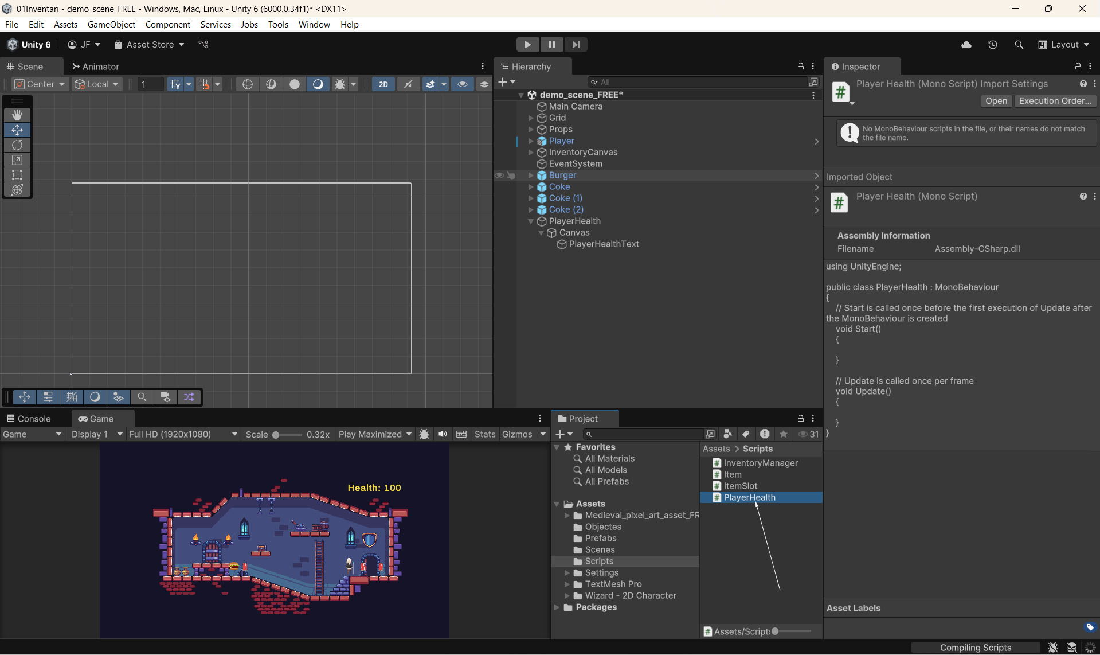Expand the Settings folder in Project
The image size is (1100, 655).
click(567, 573)
